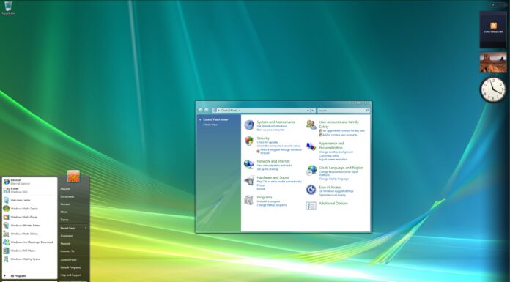Screen dimensions: 510x282
Task: Click the Mouse link under Hardware and Sound
Action: coord(261,189)
